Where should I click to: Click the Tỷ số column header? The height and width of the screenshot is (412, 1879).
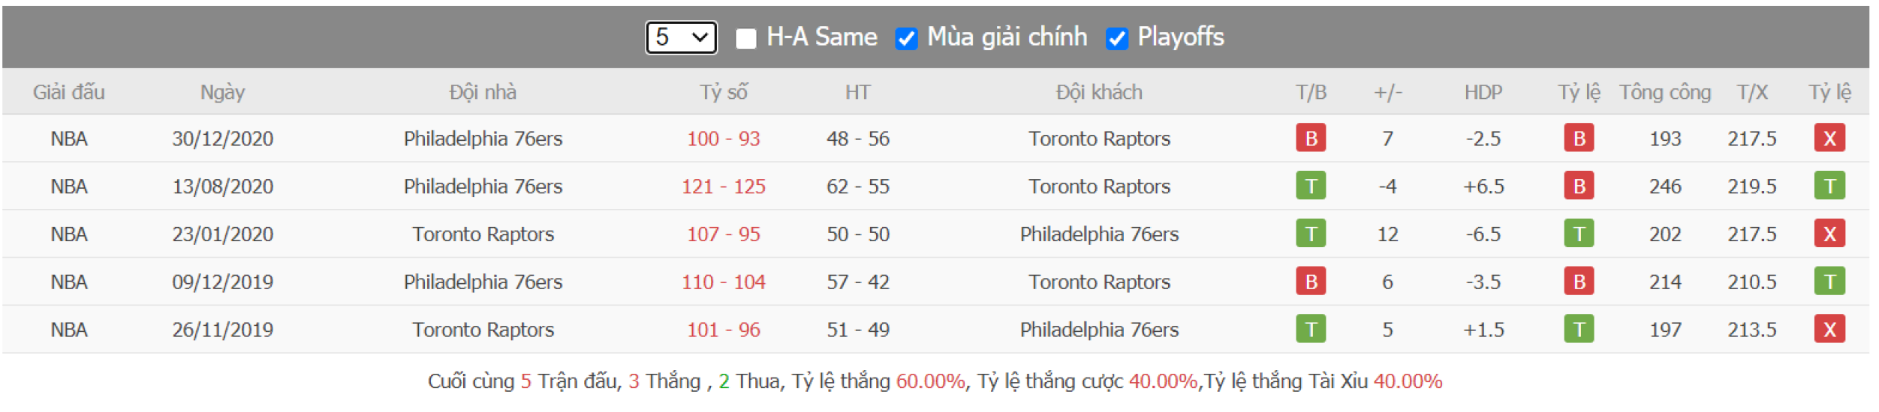click(x=723, y=93)
